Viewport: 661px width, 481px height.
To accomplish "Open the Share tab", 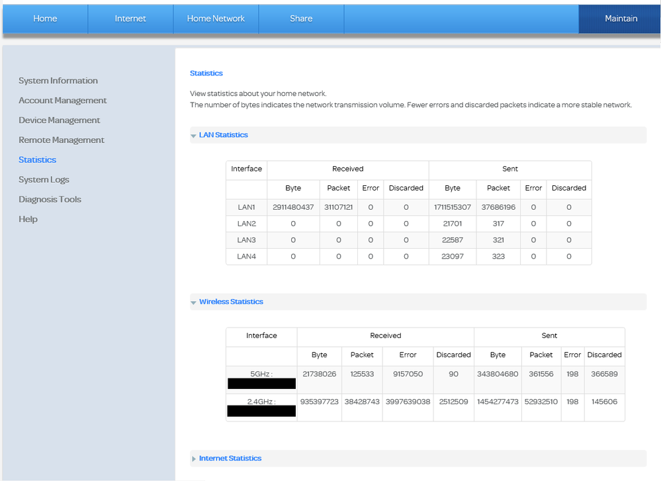I will pos(301,19).
